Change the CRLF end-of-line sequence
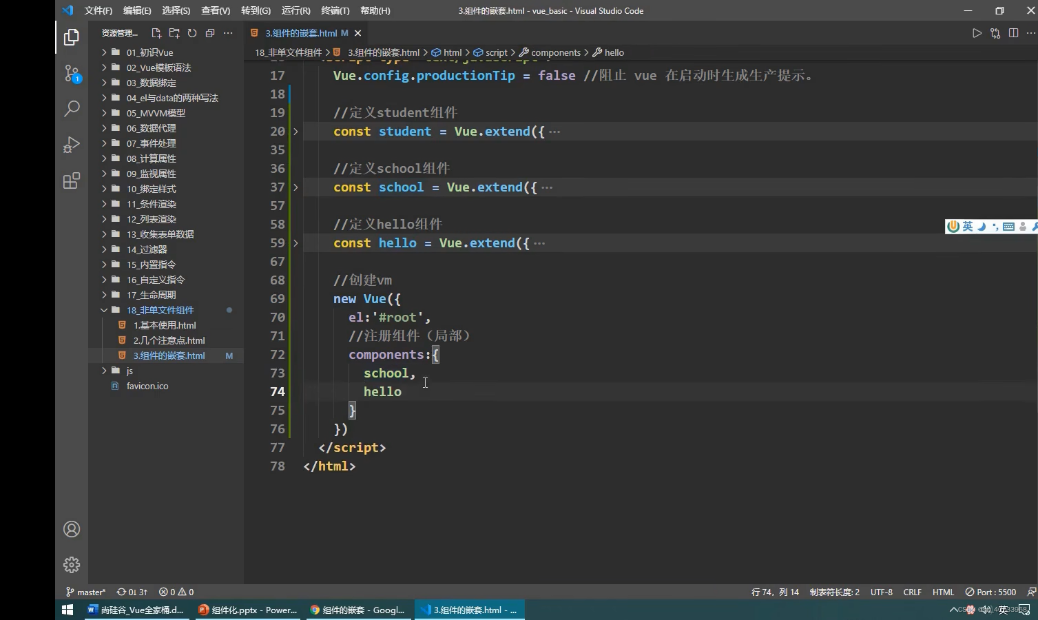Viewport: 1038px width, 620px height. coord(912,592)
